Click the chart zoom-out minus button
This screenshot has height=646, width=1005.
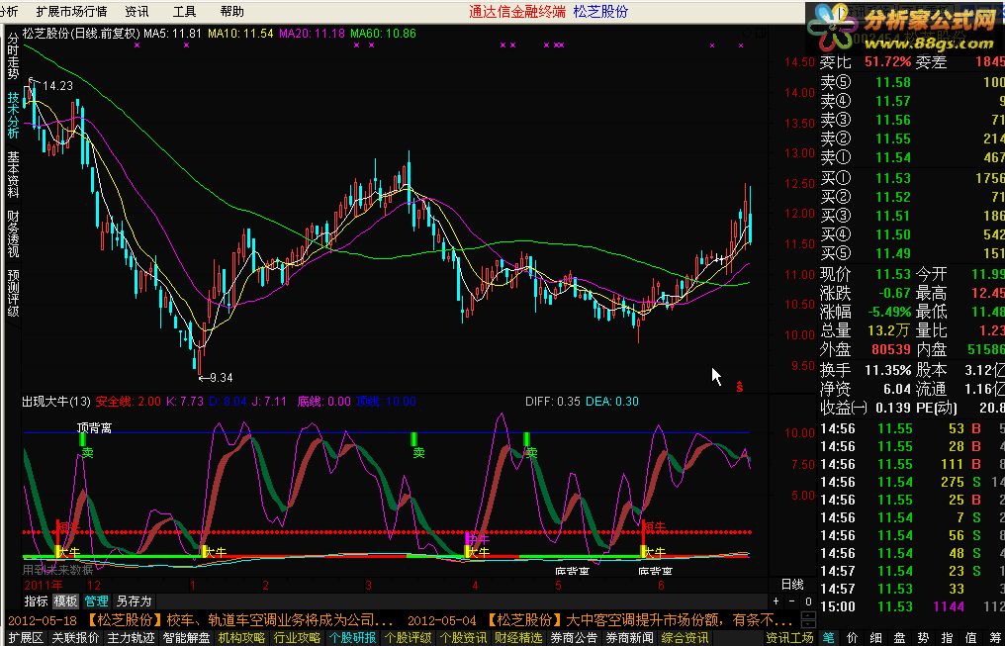[x=791, y=601]
